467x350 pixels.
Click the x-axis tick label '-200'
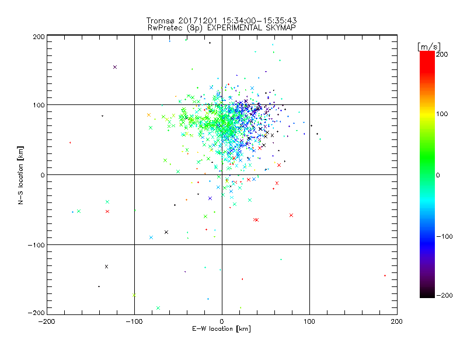pyautogui.click(x=47, y=322)
